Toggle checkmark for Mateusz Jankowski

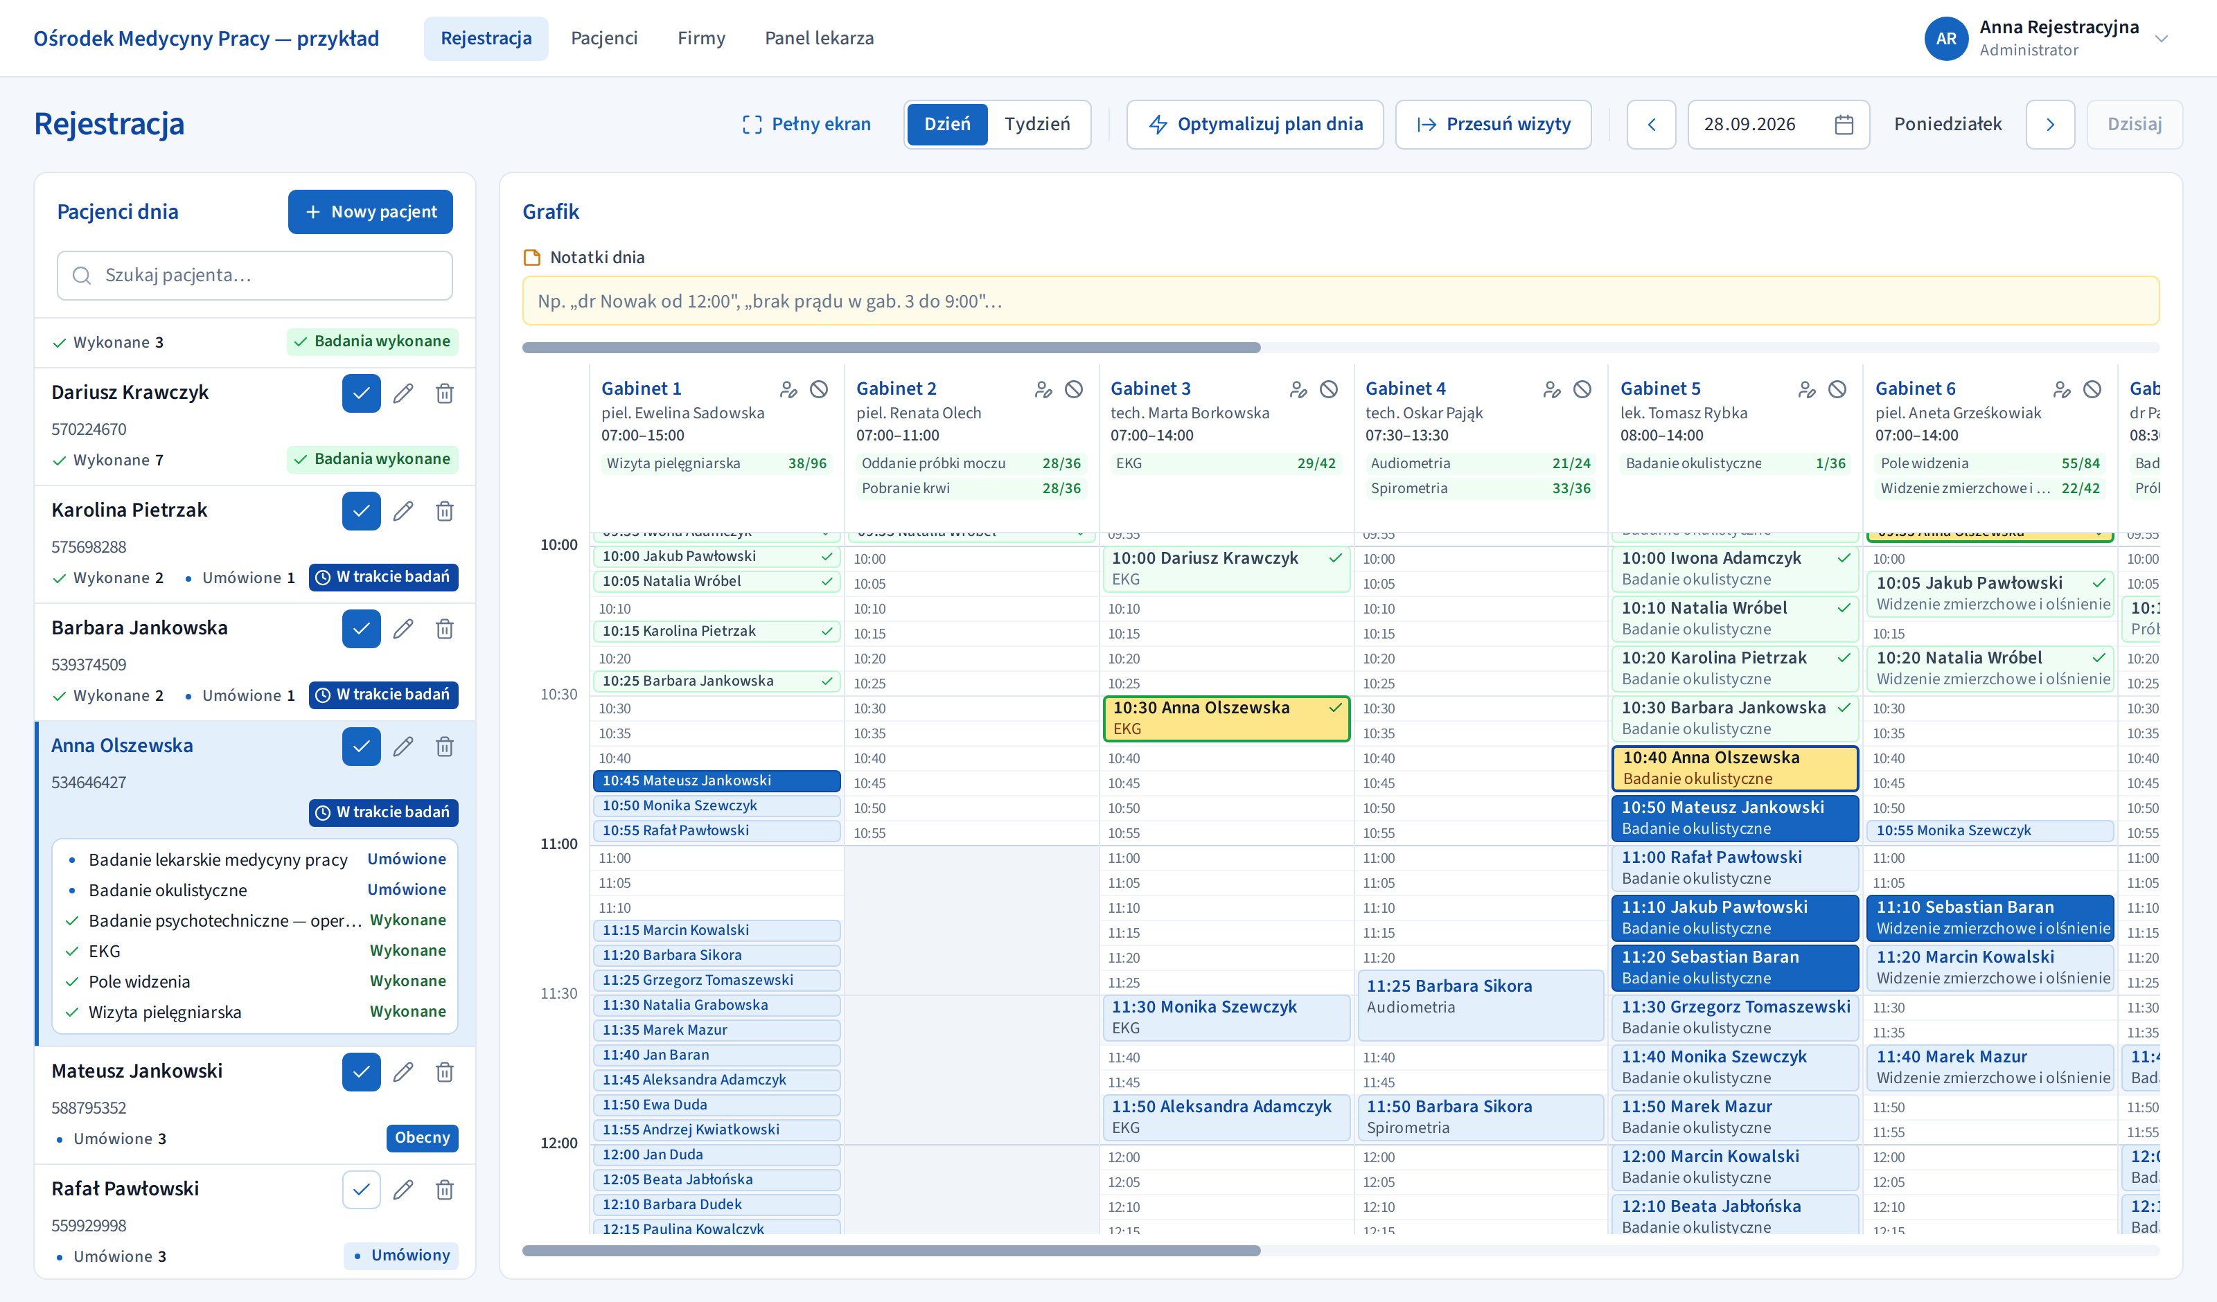pyautogui.click(x=361, y=1072)
